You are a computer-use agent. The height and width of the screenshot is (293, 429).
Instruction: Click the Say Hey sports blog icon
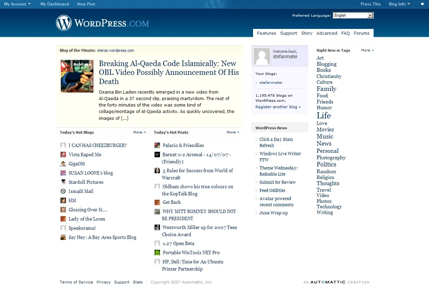pyautogui.click(x=63, y=237)
